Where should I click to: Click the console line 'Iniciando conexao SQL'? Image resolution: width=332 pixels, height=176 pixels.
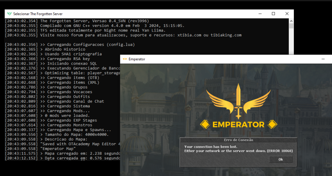(51, 63)
